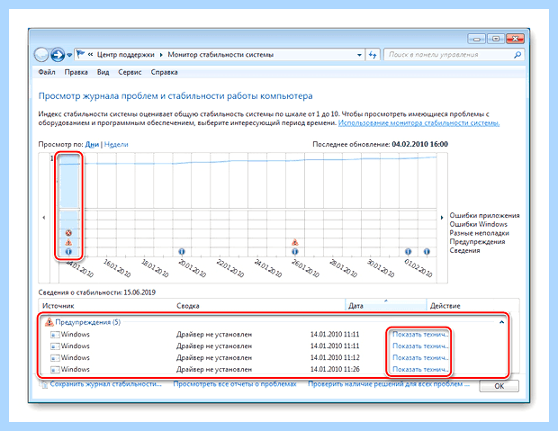Click "Сохранить журнал стабильности..." link
Viewport: 558px width, 431px height.
[x=105, y=384]
